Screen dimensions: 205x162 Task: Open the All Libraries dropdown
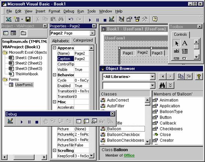pos(152,77)
